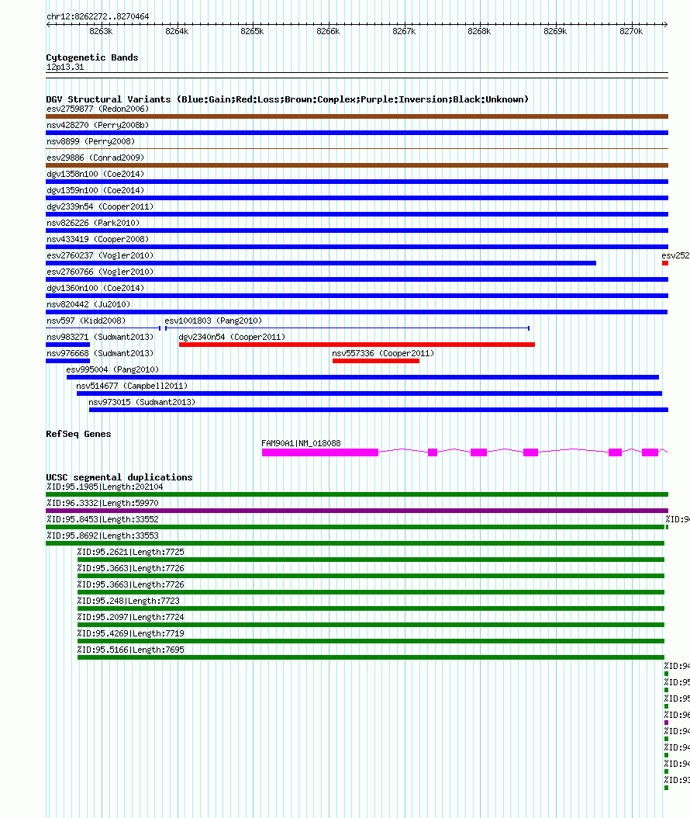Viewport: 690px width, 818px height.
Task: Open the nsv514677 (Campbell2011) label
Action: click(x=132, y=386)
